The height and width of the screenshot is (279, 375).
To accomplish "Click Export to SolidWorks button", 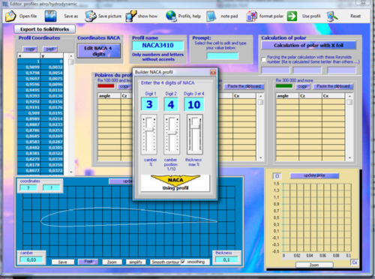I will click(44, 29).
